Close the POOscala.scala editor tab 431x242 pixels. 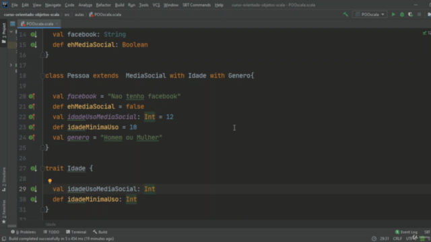57,24
